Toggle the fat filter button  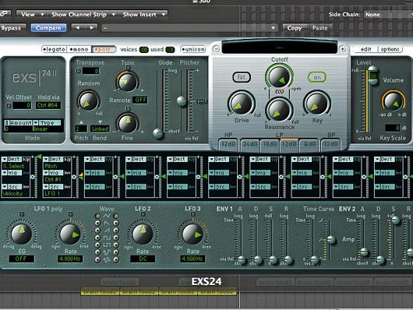[242, 77]
